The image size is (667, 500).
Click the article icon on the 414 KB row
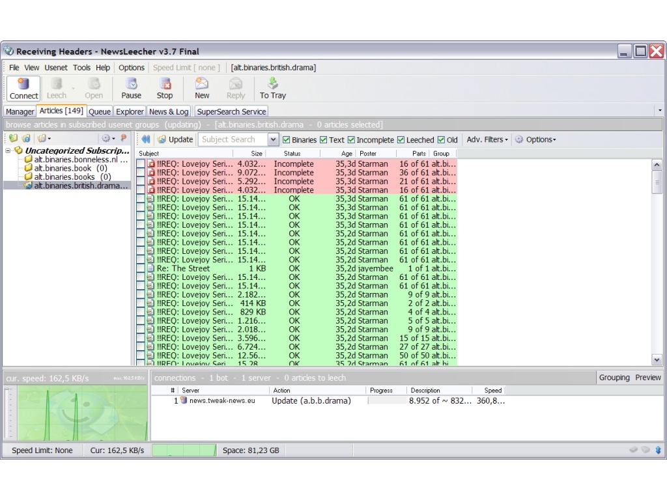click(x=150, y=303)
